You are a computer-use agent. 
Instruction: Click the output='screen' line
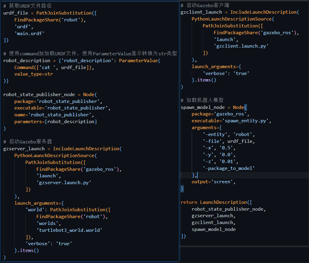pyautogui.click(x=213, y=182)
